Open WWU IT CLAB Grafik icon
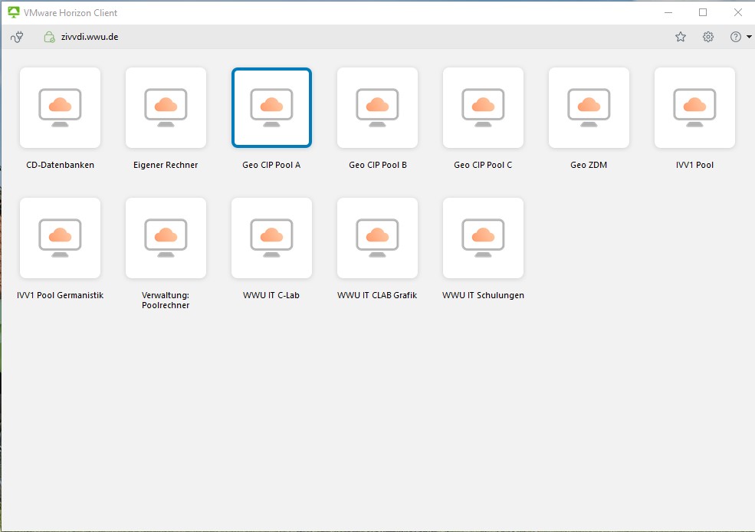755x532 pixels. 377,238
